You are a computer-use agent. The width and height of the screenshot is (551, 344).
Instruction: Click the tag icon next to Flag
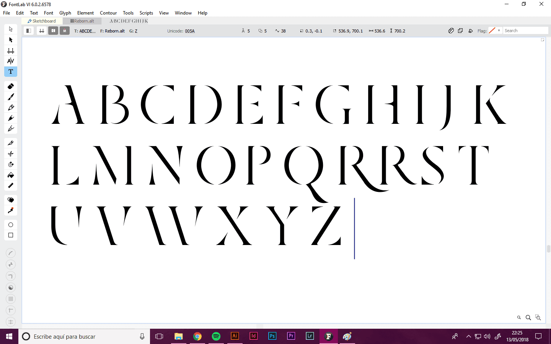(470, 31)
